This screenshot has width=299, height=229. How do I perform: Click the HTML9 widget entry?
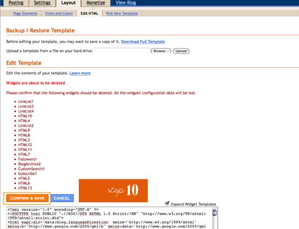tap(24, 130)
